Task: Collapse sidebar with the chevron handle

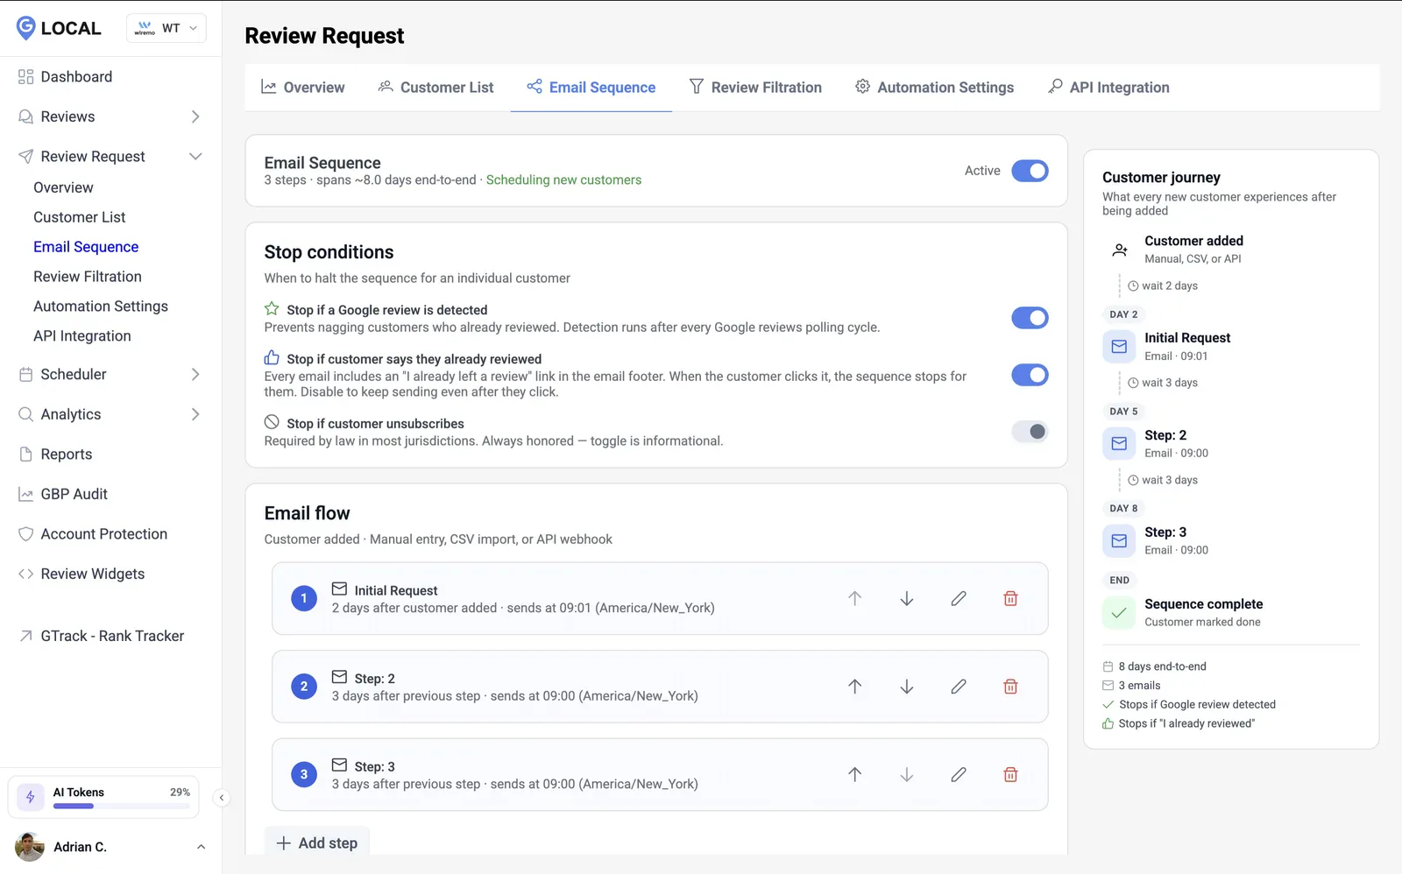Action: [222, 798]
